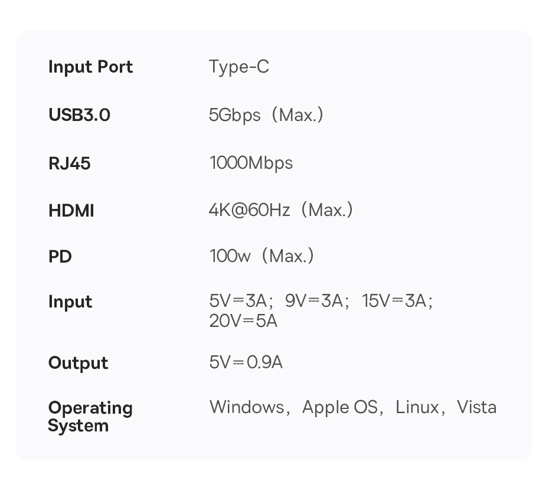
Task: Click the "Output" row label
Action: coord(78,363)
